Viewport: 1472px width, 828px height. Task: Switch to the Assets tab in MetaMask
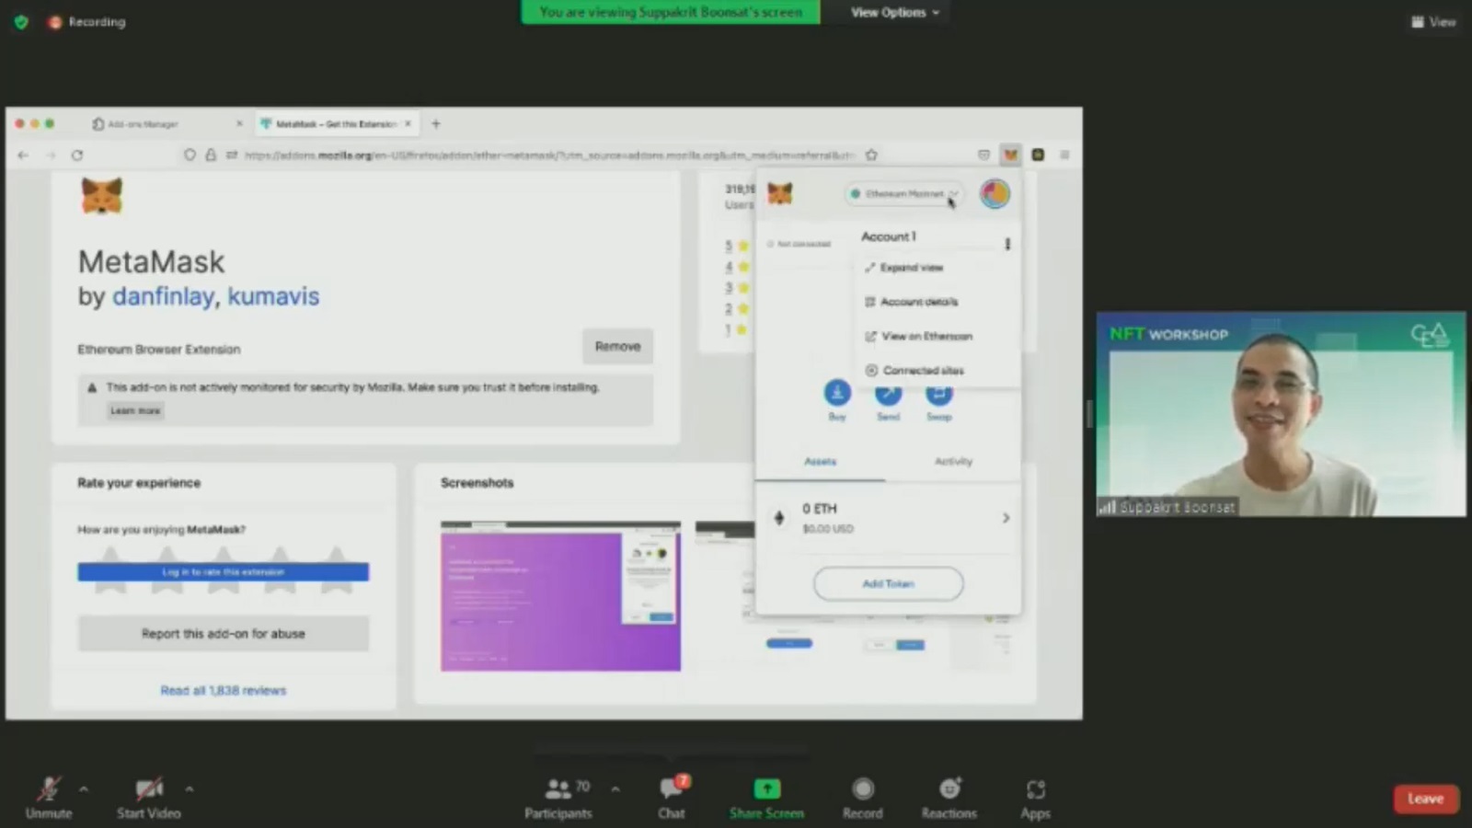point(820,462)
